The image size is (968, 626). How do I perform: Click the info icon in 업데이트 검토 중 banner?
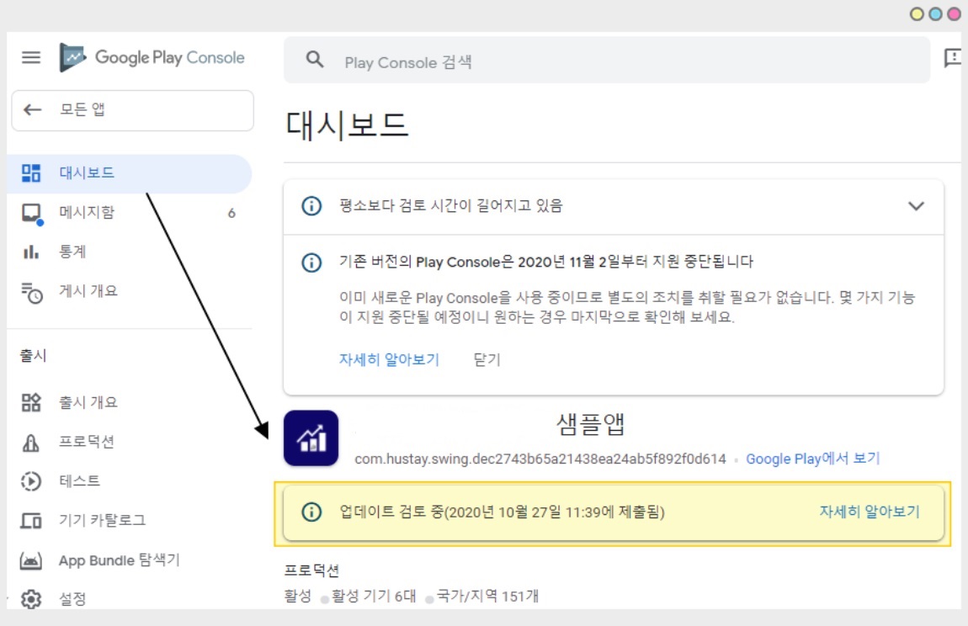[311, 512]
